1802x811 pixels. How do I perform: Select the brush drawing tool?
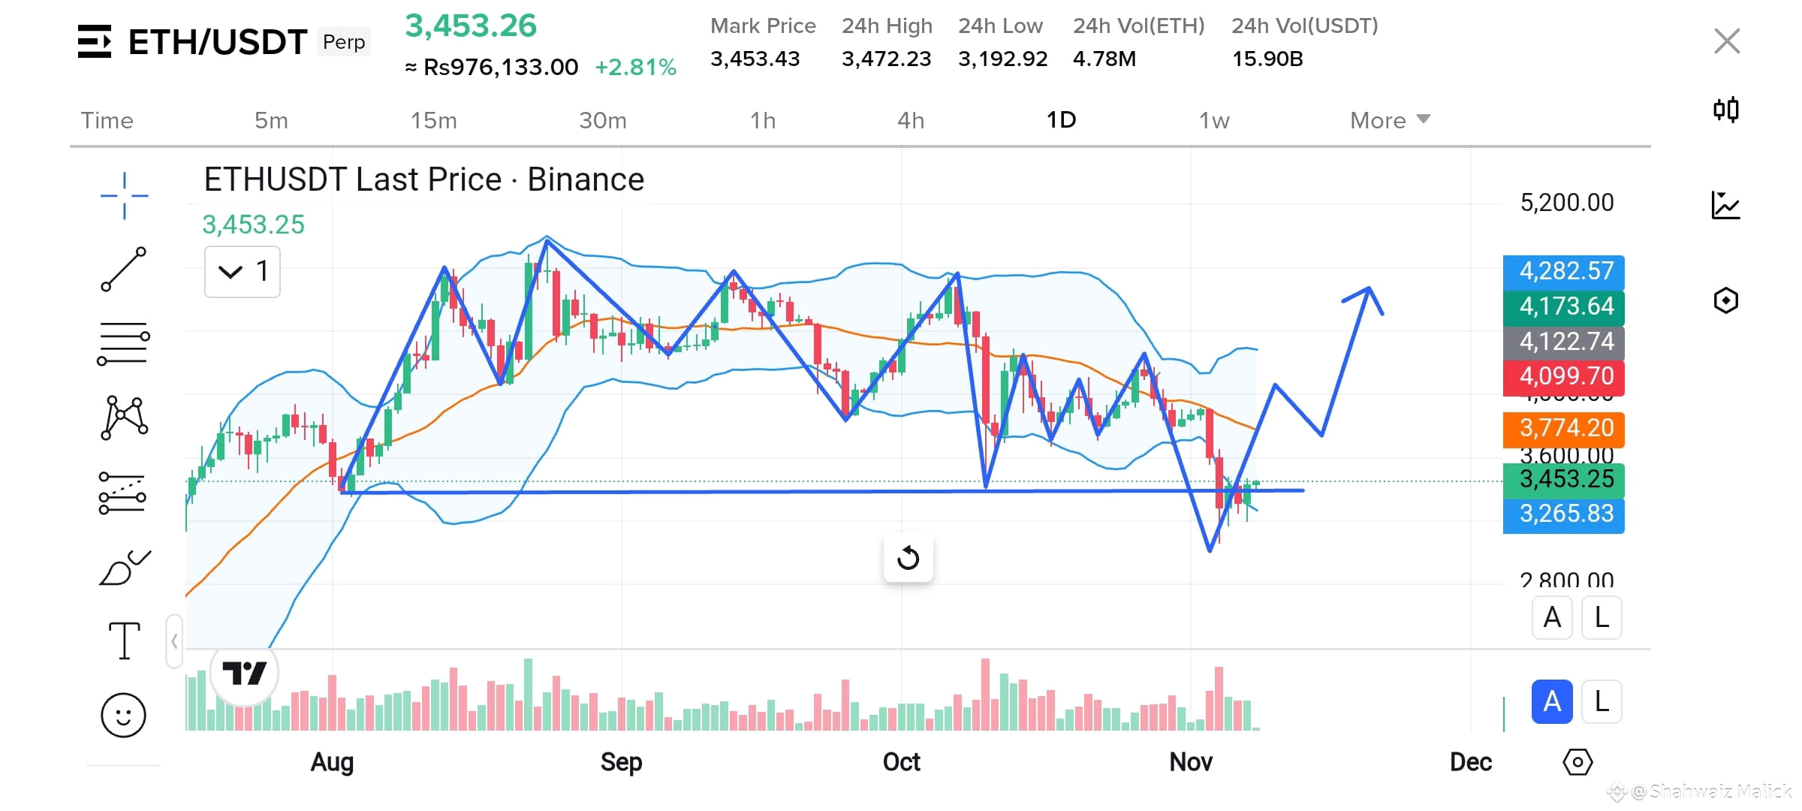[x=125, y=568]
